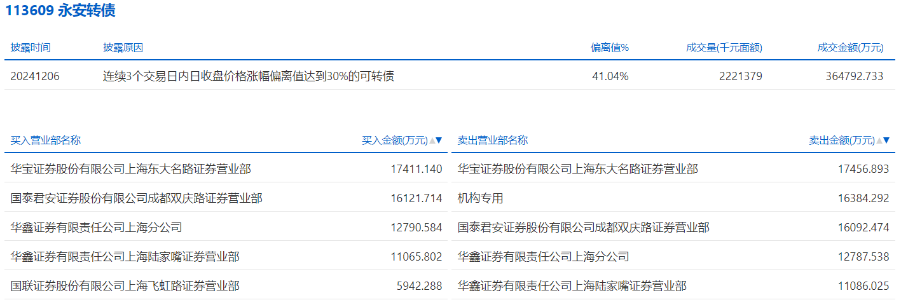Click buy amount 11065.802

point(416,257)
